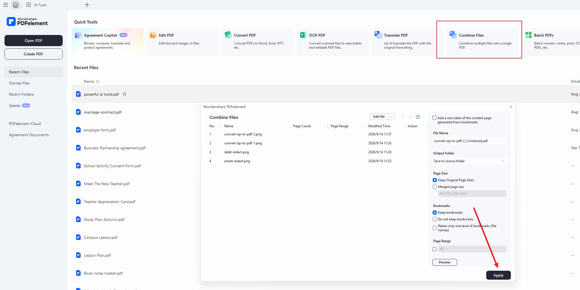580x290 pixels.
Task: Click Study Plan-Autumn.pdf file icon
Action: click(78, 220)
